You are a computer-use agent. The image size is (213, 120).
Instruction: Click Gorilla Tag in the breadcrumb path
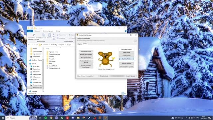pyautogui.click(x=54, y=45)
